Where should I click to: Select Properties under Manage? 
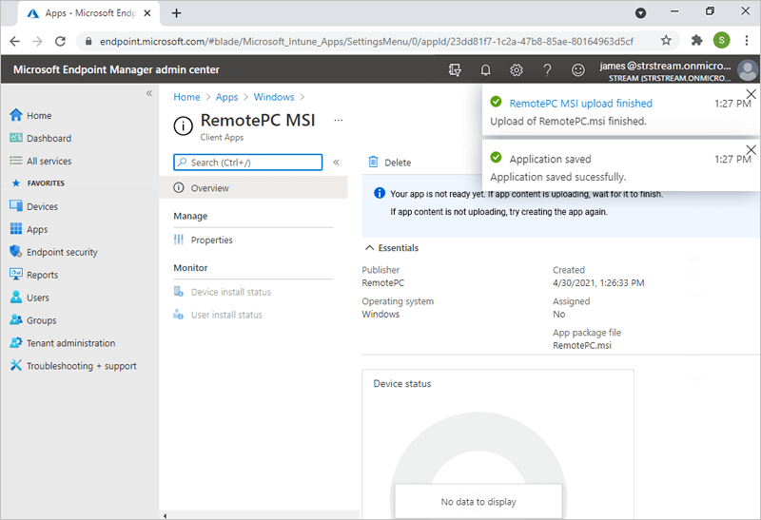(211, 241)
